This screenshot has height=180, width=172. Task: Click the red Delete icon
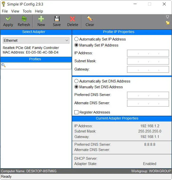click(72, 19)
